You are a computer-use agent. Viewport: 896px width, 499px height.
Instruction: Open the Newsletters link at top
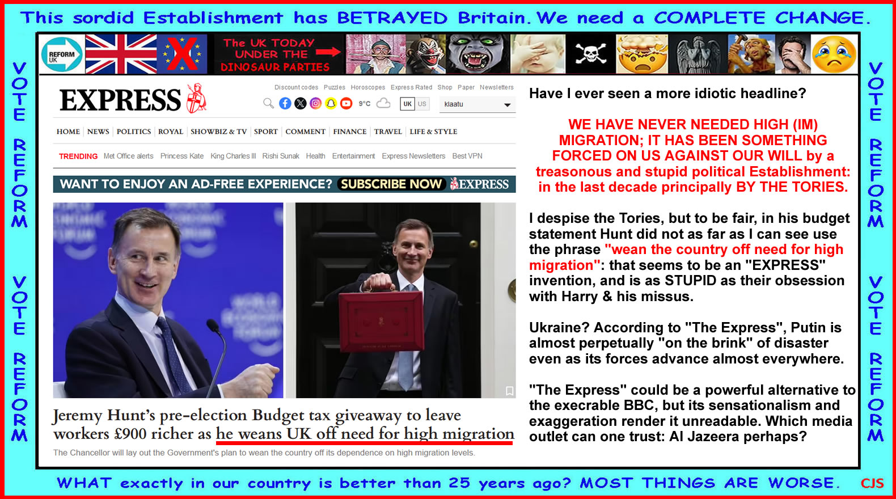pyautogui.click(x=497, y=87)
